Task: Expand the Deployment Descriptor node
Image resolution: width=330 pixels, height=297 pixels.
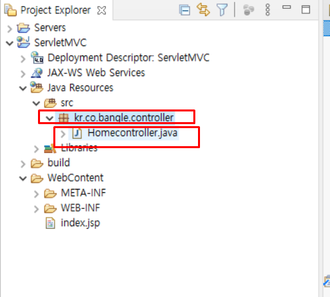Action: tap(23, 59)
